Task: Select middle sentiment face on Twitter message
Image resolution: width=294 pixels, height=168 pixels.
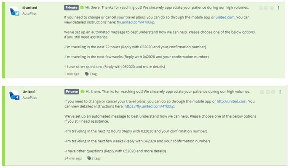Action: (266, 8)
